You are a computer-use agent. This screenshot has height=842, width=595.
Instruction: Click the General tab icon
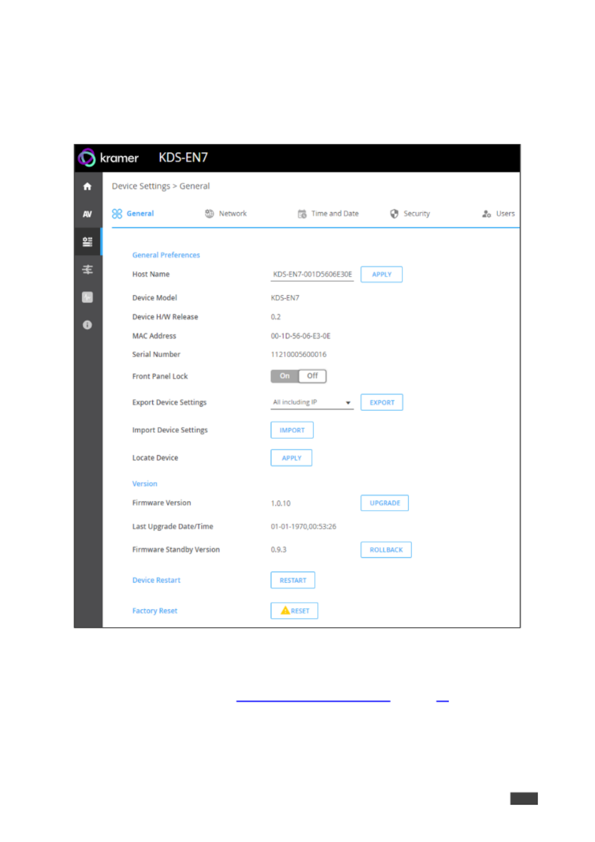click(117, 214)
